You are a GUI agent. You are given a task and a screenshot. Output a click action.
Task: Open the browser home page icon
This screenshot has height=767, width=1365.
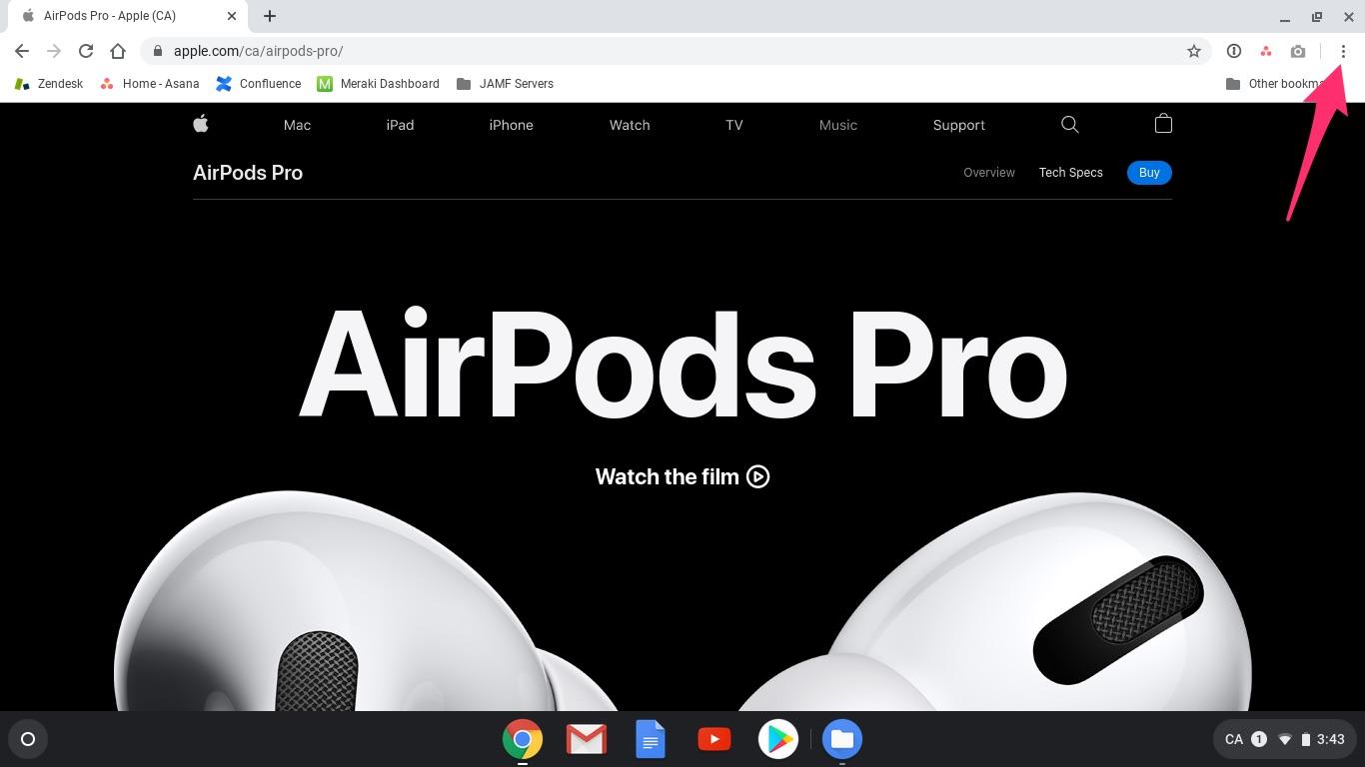(118, 51)
